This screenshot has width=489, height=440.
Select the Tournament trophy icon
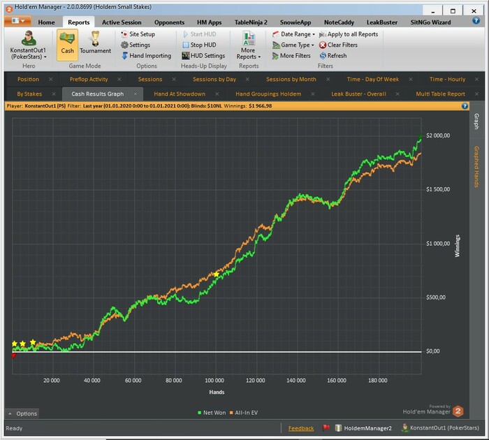click(95, 38)
